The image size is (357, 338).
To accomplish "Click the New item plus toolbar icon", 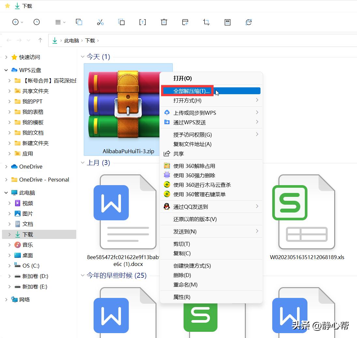I will (x=15, y=22).
